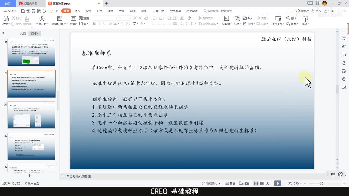Open input method settings gear icon

(x=340, y=174)
